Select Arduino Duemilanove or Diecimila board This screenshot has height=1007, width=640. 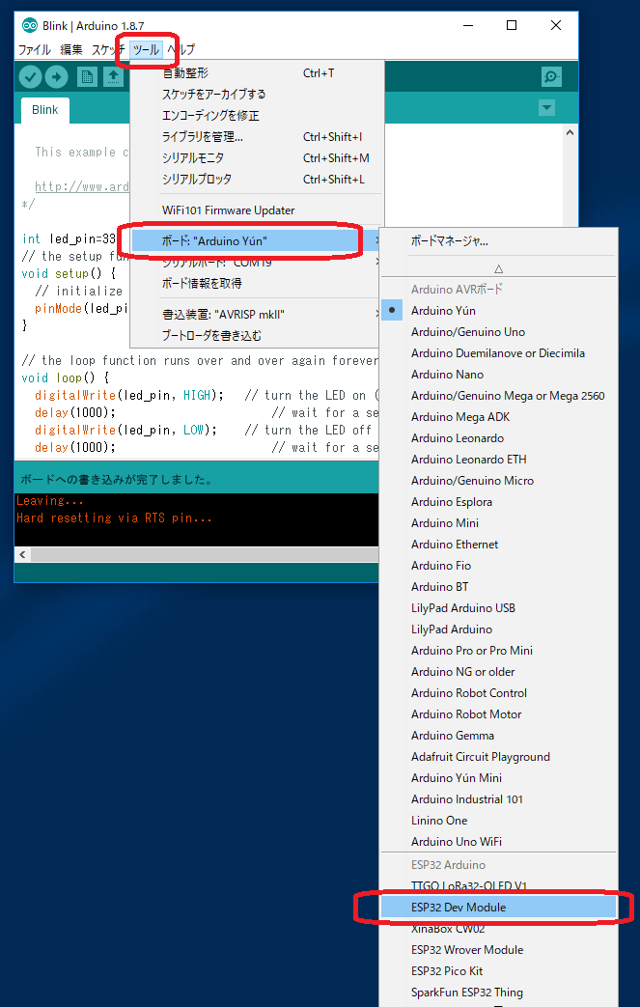499,353
